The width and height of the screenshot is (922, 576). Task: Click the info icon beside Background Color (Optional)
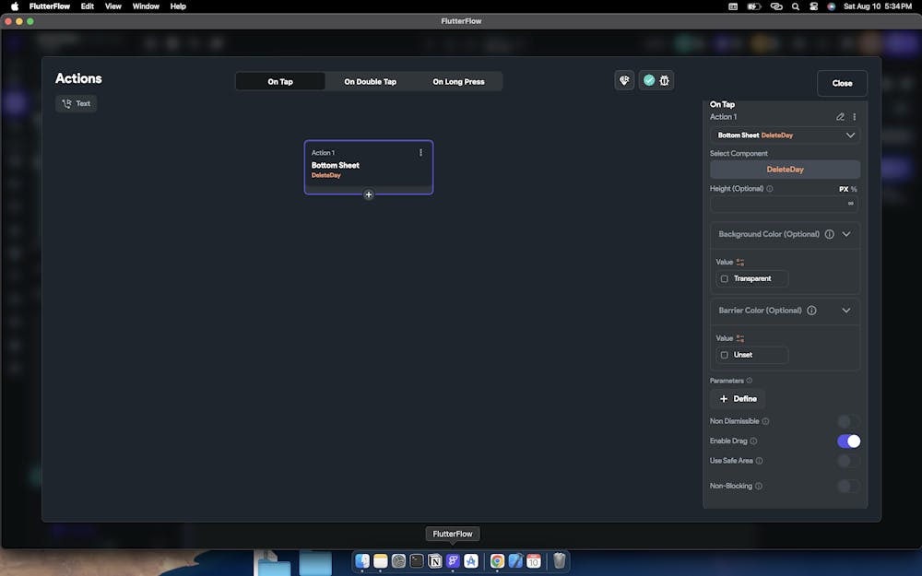829,234
